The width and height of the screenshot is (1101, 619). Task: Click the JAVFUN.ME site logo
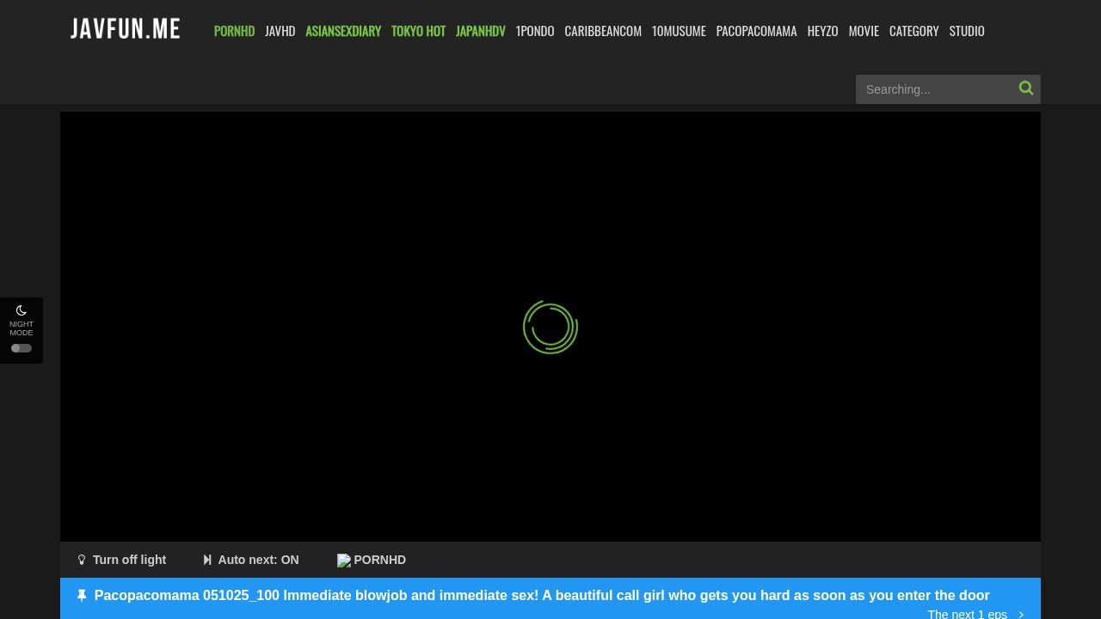click(126, 29)
